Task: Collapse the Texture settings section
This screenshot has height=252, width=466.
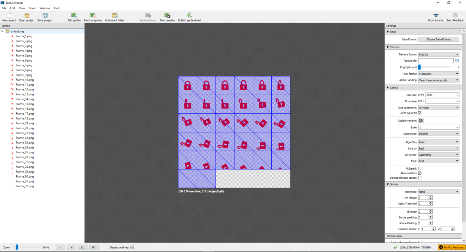Action: click(x=388, y=47)
